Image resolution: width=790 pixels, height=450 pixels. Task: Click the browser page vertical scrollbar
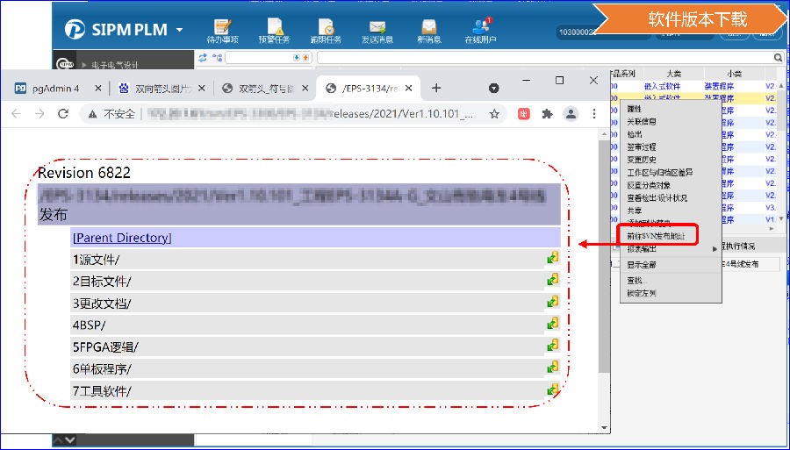[x=603, y=263]
